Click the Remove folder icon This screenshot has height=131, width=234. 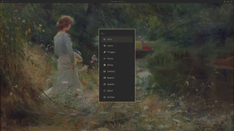pos(105,78)
